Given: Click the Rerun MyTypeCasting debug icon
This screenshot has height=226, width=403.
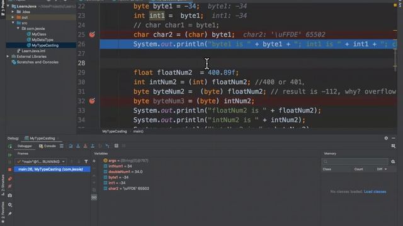Looking at the screenshot, I should point(10,146).
